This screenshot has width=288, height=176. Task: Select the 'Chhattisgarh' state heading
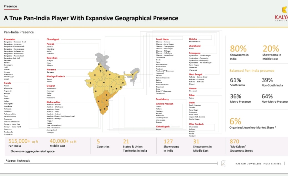(x=163, y=127)
